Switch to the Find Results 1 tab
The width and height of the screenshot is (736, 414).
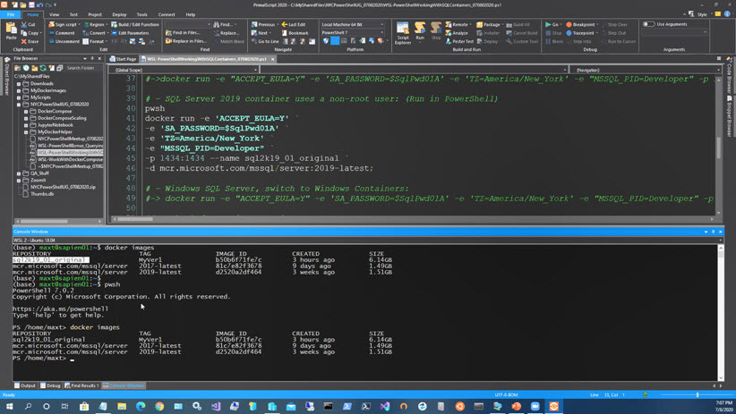click(81, 386)
